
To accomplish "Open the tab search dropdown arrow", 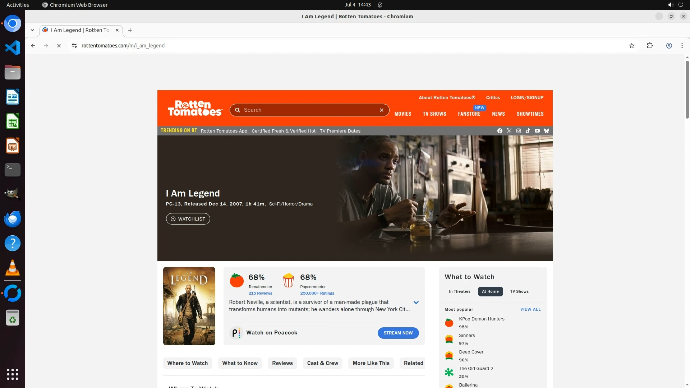I will click(x=32, y=30).
